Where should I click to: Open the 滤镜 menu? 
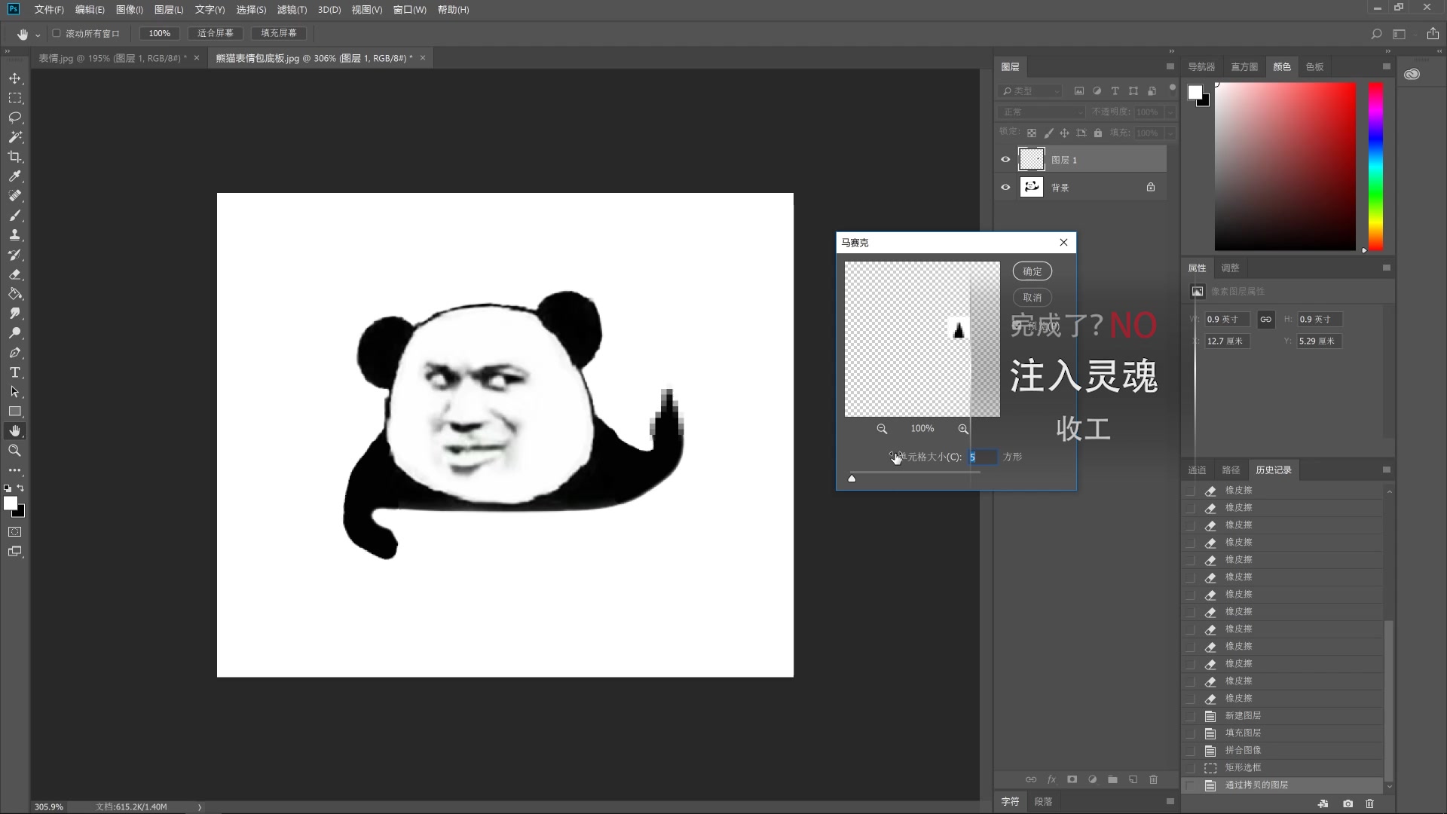tap(292, 10)
